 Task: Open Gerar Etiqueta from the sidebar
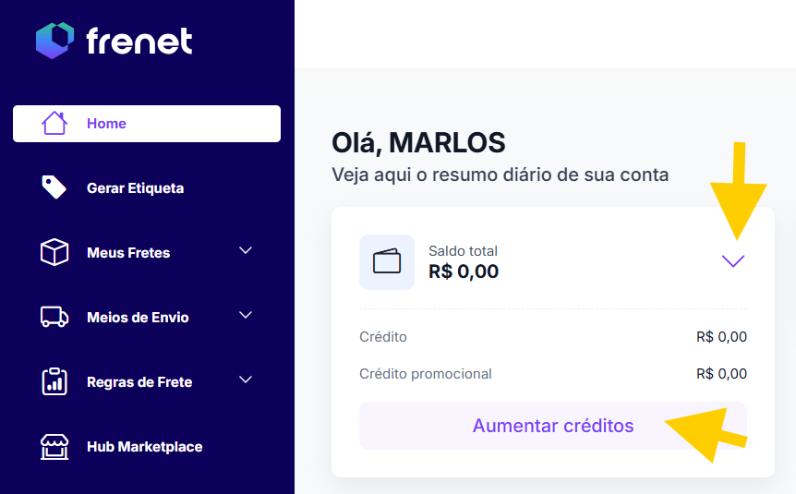[x=135, y=188]
